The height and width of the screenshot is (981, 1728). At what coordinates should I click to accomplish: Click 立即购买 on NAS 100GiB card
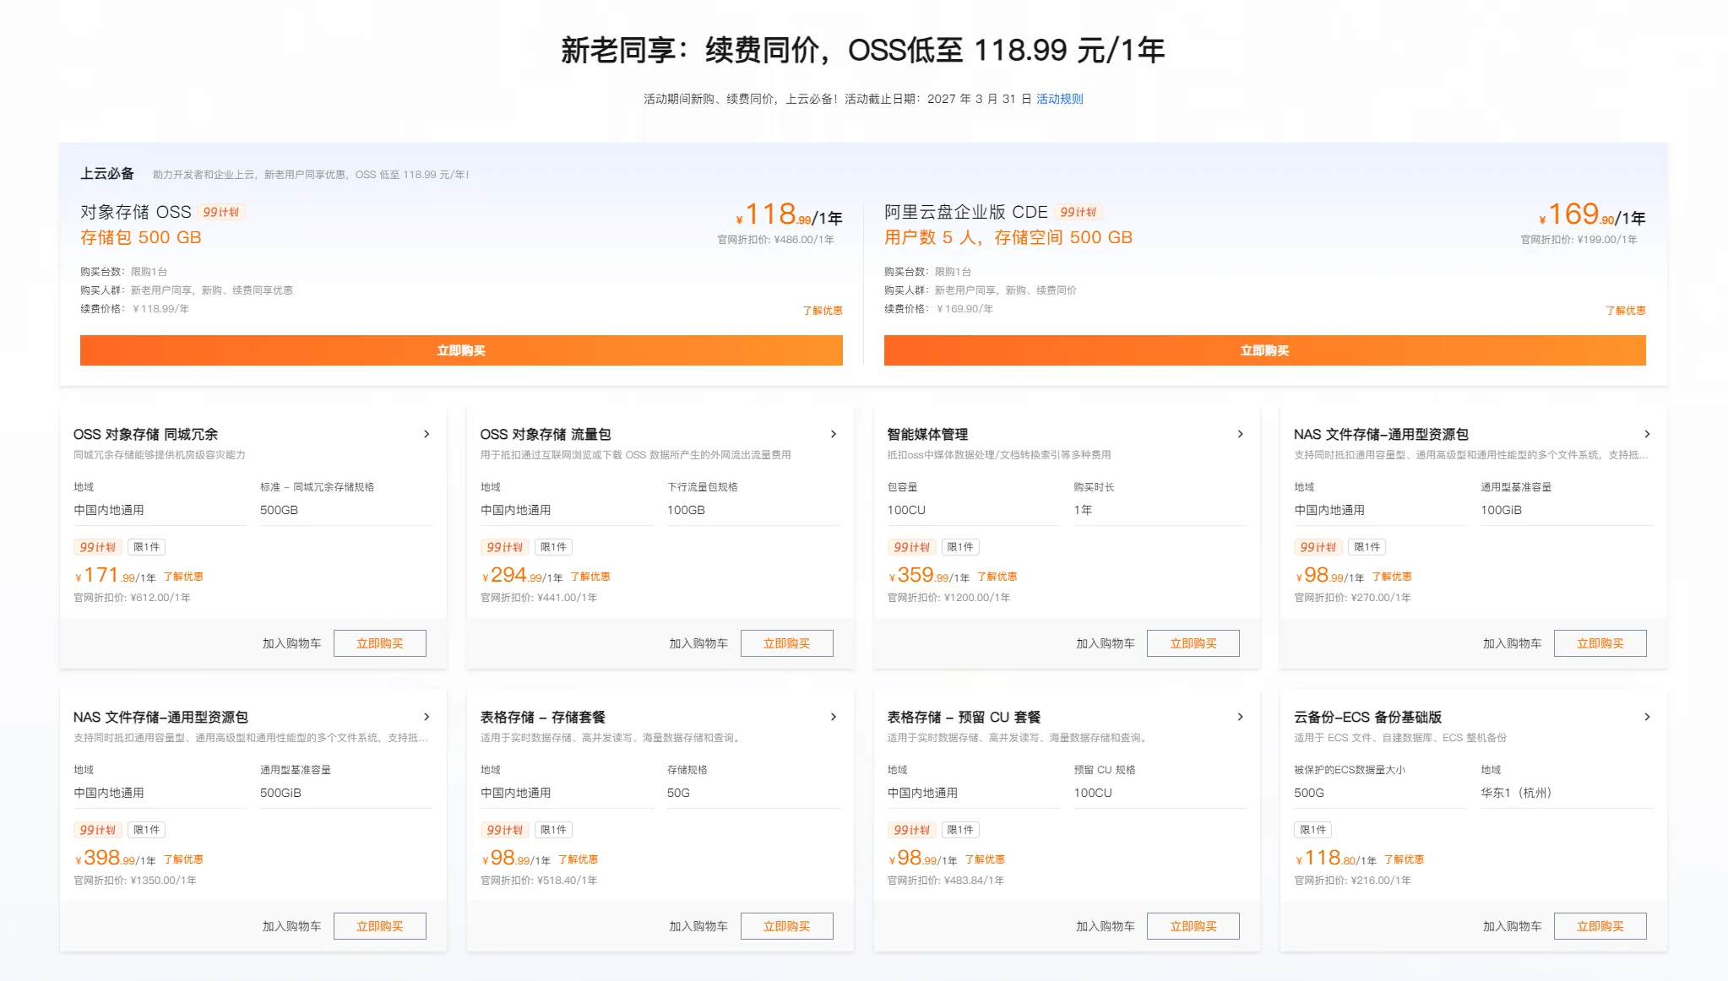1600,643
